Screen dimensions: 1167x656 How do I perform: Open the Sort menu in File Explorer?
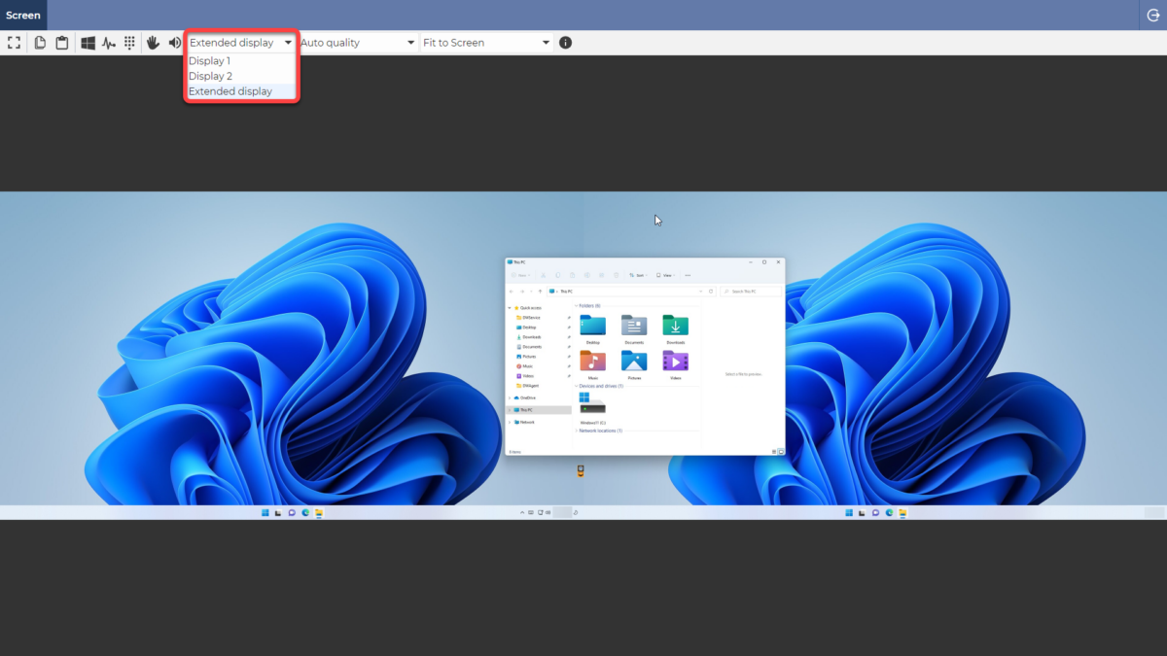639,275
